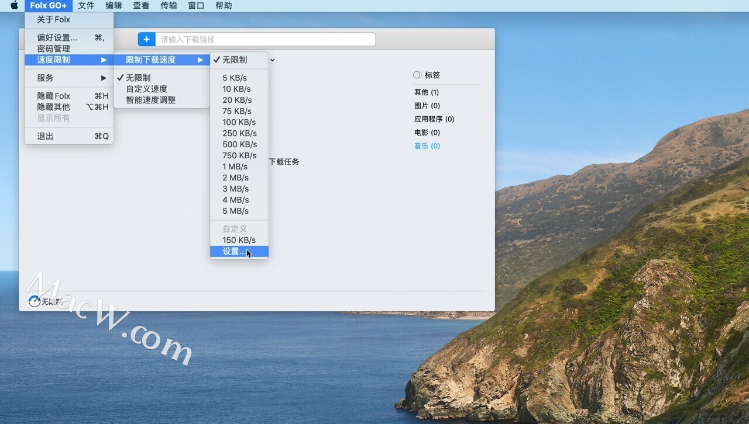Select the 标签 radio button
The width and height of the screenshot is (749, 424).
(417, 75)
